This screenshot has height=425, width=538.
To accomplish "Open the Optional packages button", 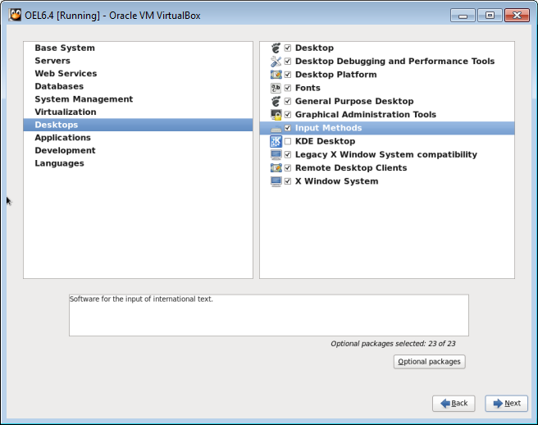I will (429, 362).
